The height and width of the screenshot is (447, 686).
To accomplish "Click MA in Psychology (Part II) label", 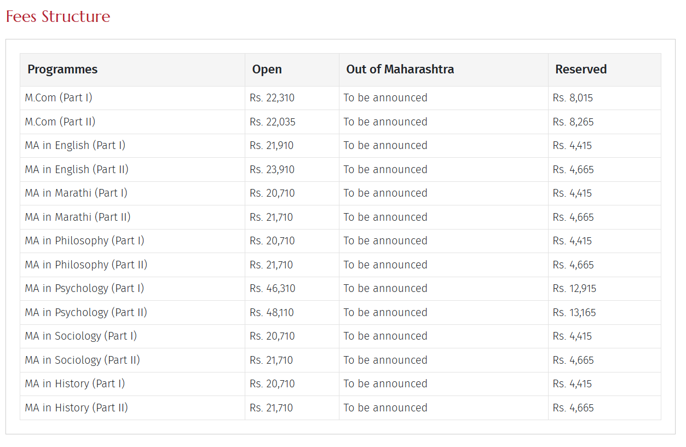I will point(86,313).
